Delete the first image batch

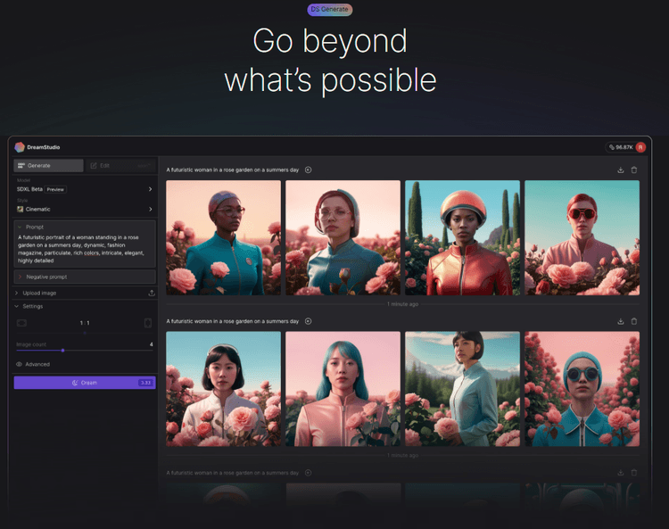point(634,169)
